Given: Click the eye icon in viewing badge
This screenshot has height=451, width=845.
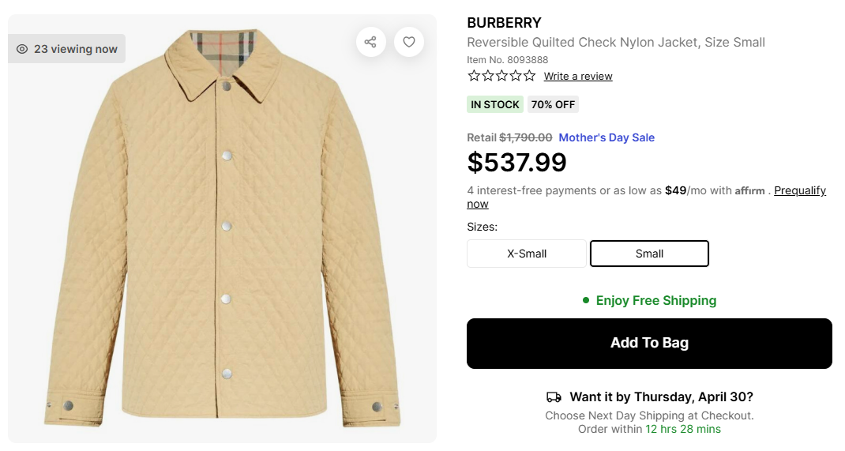Looking at the screenshot, I should pyautogui.click(x=22, y=49).
